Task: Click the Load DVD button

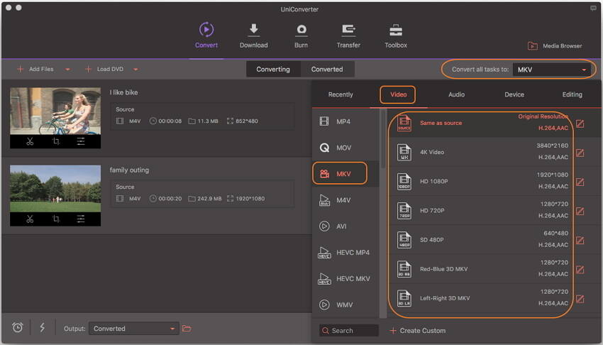Action: pos(104,70)
